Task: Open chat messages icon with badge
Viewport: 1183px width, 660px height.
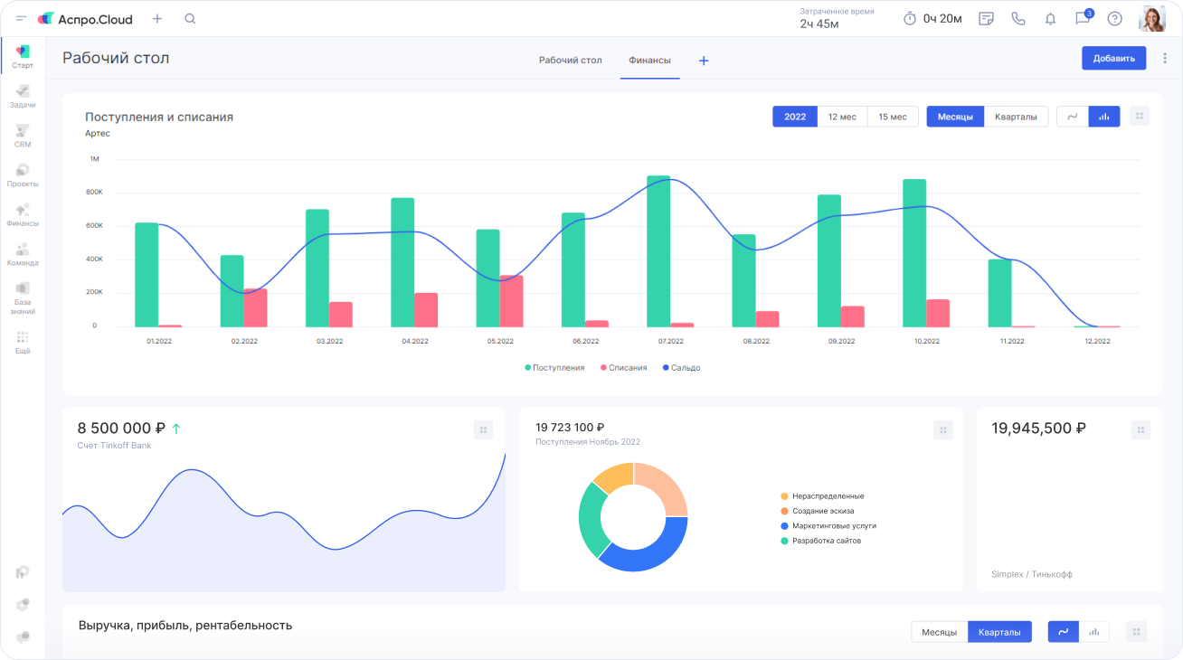Action: tap(1082, 19)
